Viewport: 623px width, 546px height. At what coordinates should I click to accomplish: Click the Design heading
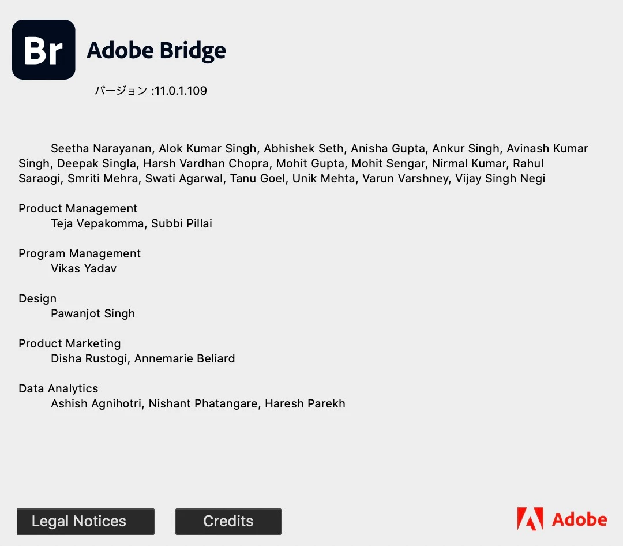[37, 298]
